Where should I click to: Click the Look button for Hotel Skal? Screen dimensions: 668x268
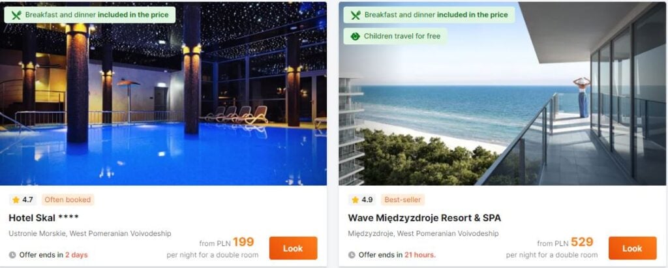(x=293, y=248)
